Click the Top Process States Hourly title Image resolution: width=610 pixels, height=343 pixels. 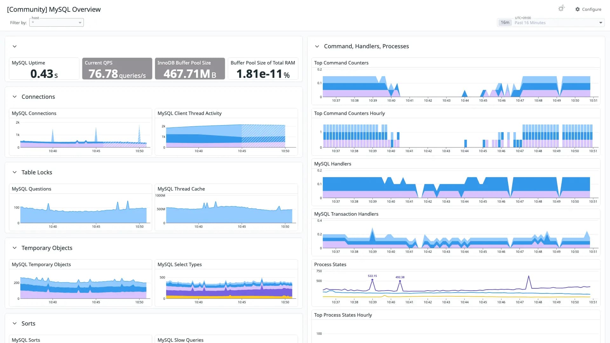click(x=343, y=315)
